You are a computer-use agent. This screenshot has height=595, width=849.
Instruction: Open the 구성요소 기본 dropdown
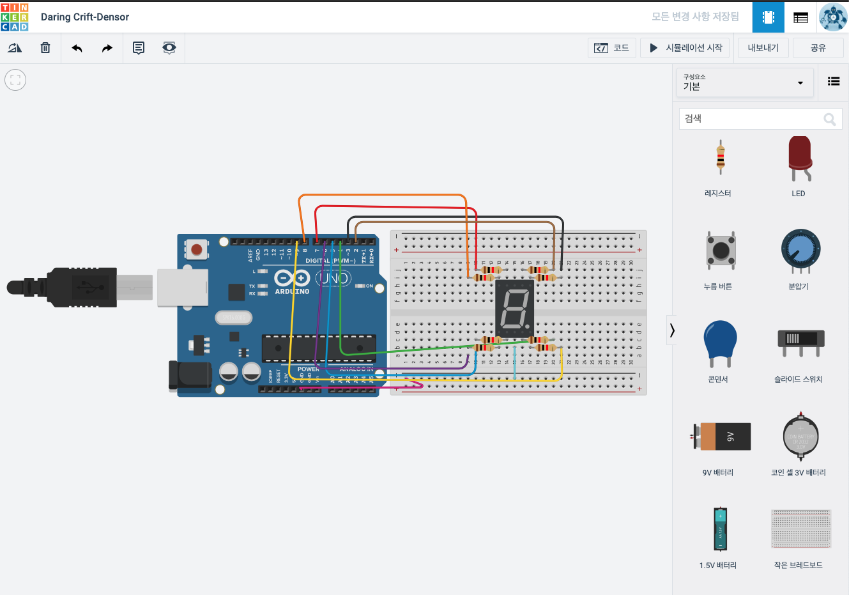[745, 82]
